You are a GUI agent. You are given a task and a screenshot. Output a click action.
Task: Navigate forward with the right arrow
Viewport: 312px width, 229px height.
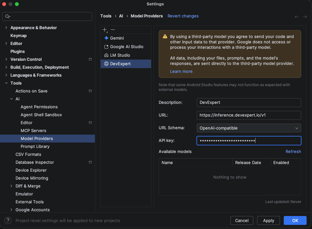click(x=305, y=17)
